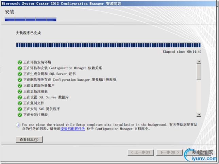Click check icon beside 正在安装注册表

point(20,115)
